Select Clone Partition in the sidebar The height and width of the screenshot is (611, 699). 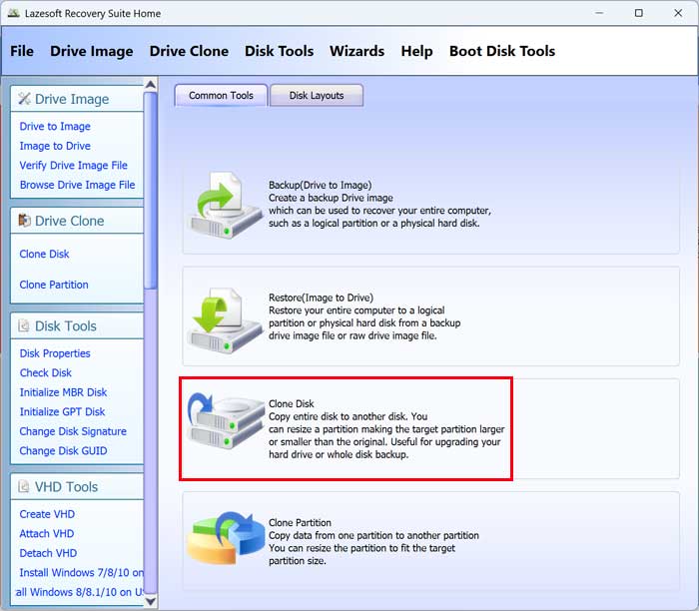pyautogui.click(x=54, y=285)
